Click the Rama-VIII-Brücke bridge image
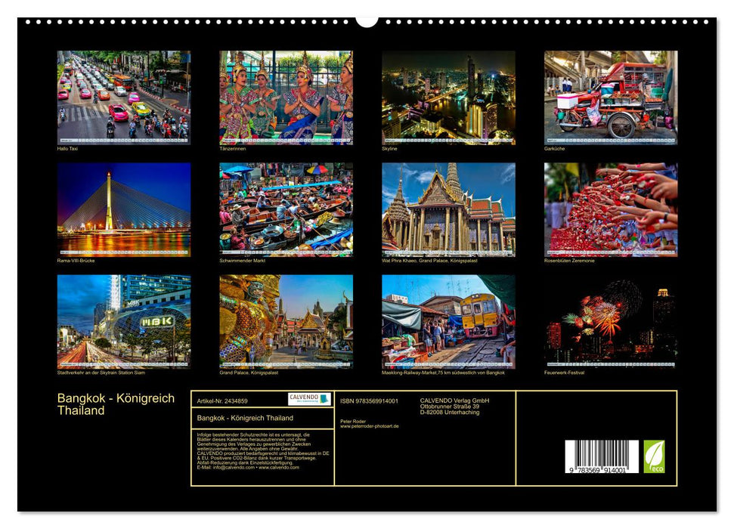Image resolution: width=734 pixels, height=529 pixels. (123, 209)
